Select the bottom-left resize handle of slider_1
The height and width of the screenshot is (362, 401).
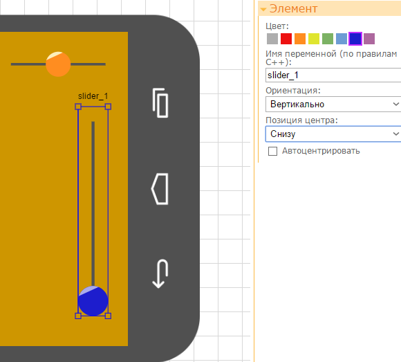pyautogui.click(x=78, y=316)
